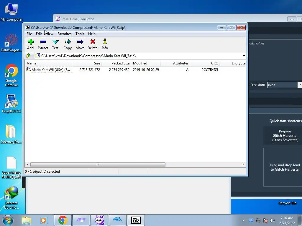Open the Help menu

[x=92, y=34]
